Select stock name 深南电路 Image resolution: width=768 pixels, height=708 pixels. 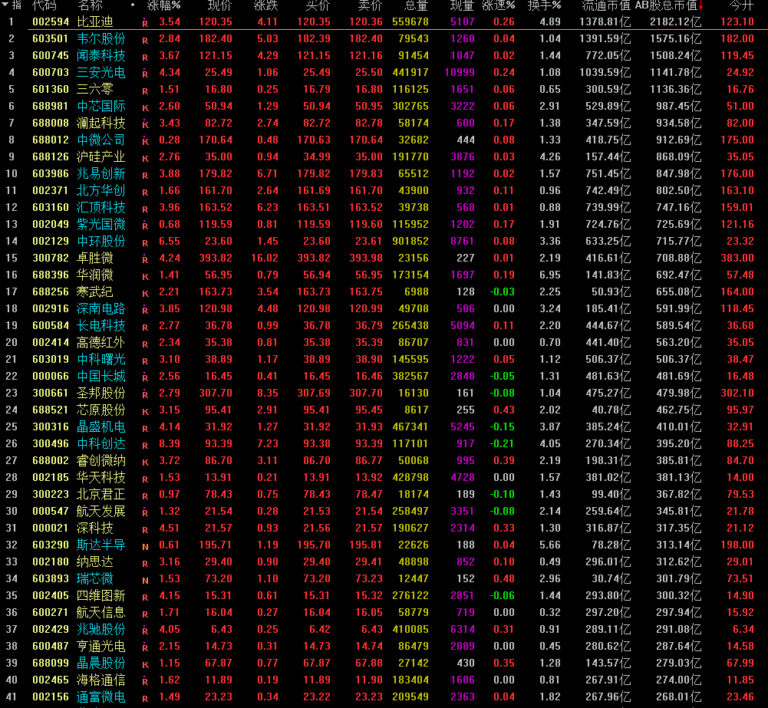click(101, 308)
